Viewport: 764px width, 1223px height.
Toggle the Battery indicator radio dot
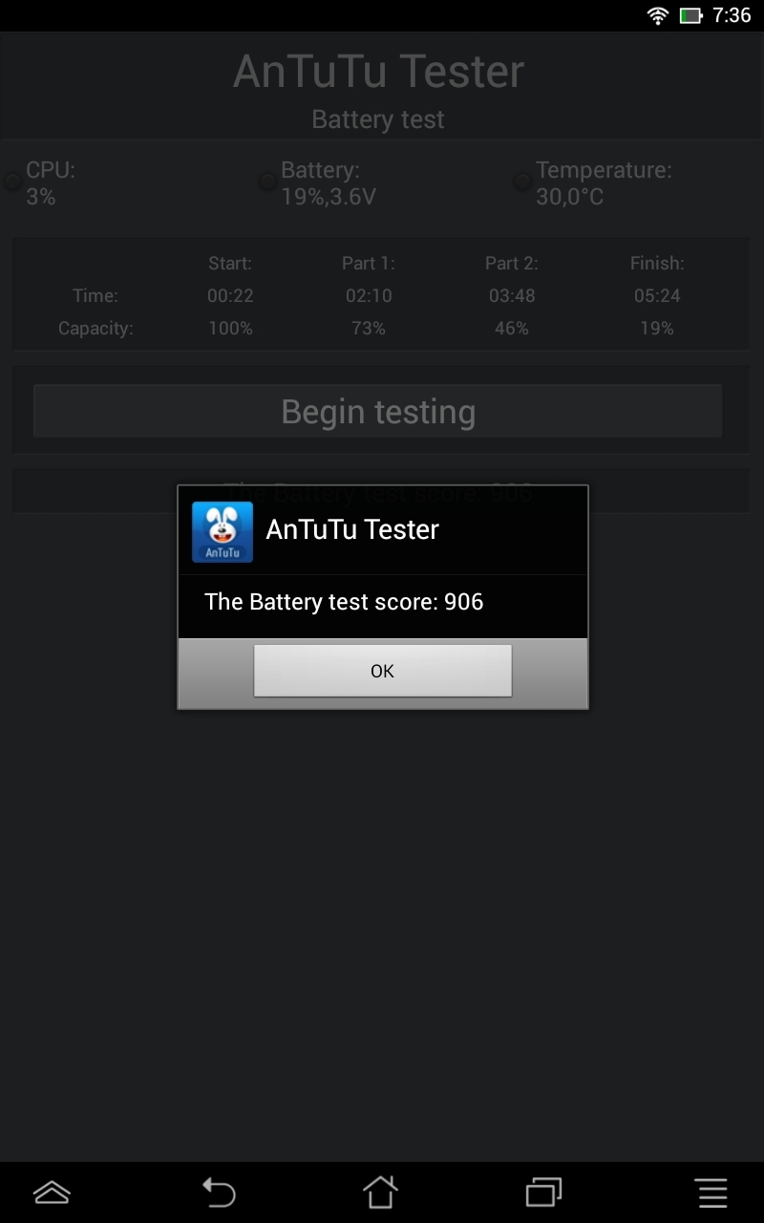click(267, 181)
